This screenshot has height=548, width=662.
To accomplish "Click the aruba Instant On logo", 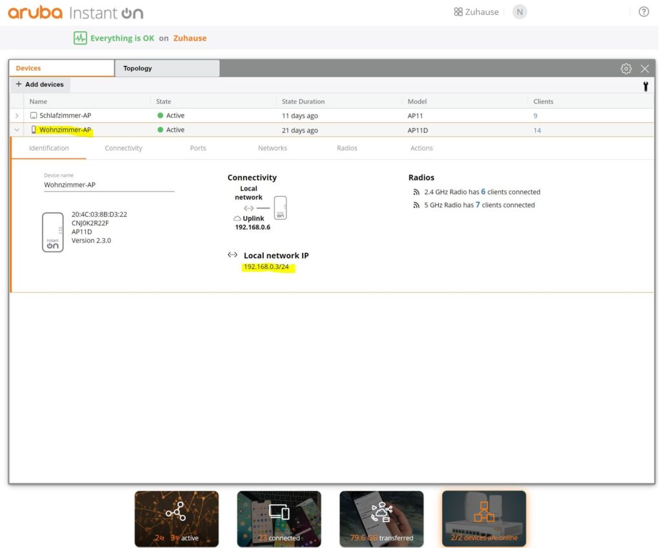I will (x=76, y=12).
